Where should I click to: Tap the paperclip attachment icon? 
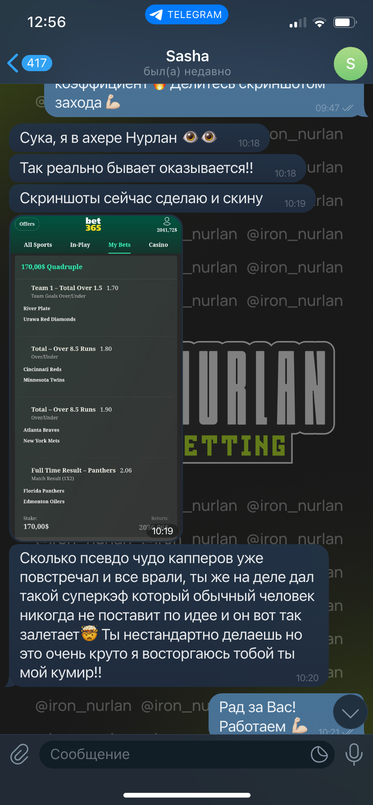(x=19, y=754)
